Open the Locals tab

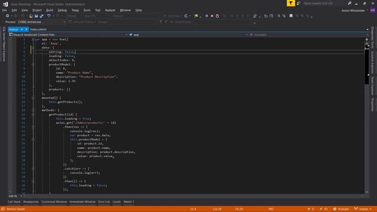click(117, 202)
